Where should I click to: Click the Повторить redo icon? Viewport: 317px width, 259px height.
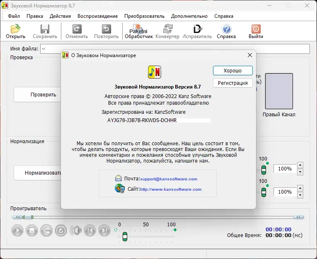[x=106, y=29]
